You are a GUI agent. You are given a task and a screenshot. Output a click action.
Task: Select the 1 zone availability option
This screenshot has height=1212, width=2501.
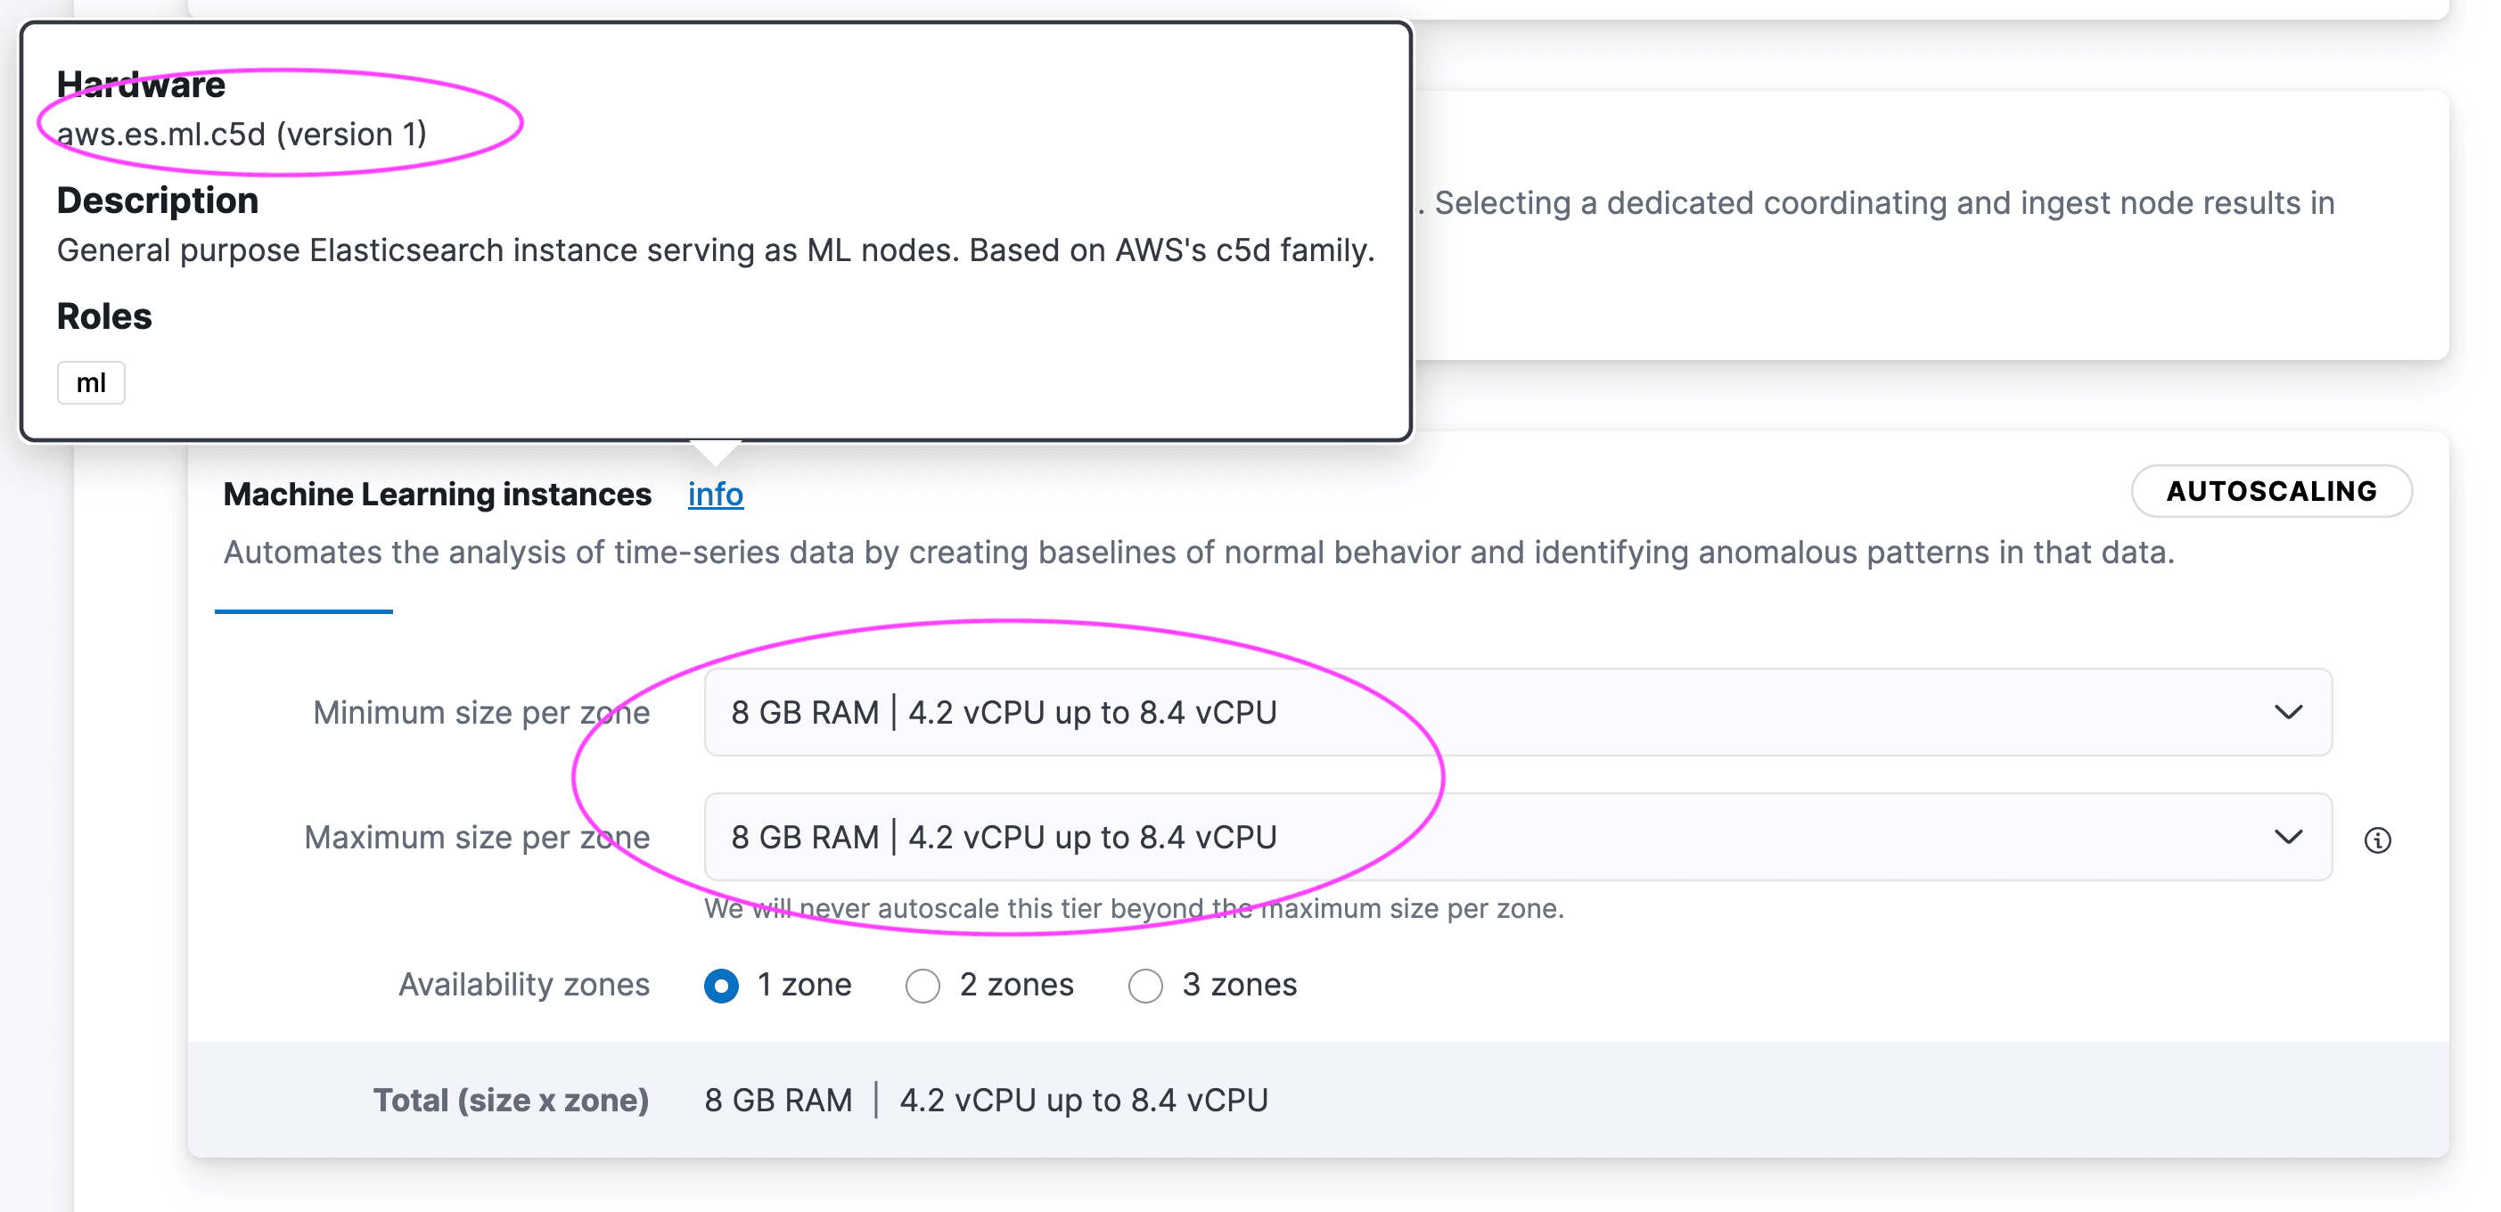(720, 985)
